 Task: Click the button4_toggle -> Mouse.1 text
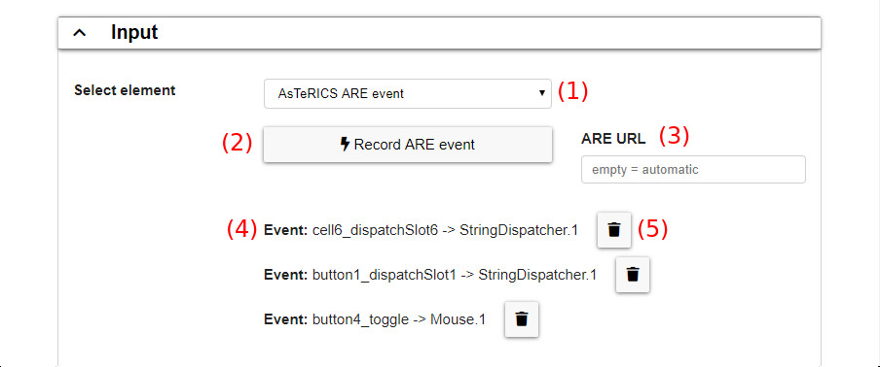tap(399, 320)
